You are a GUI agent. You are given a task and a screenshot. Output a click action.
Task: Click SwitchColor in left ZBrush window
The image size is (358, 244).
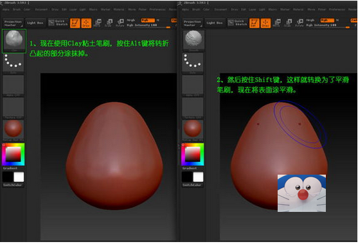tap(13, 185)
